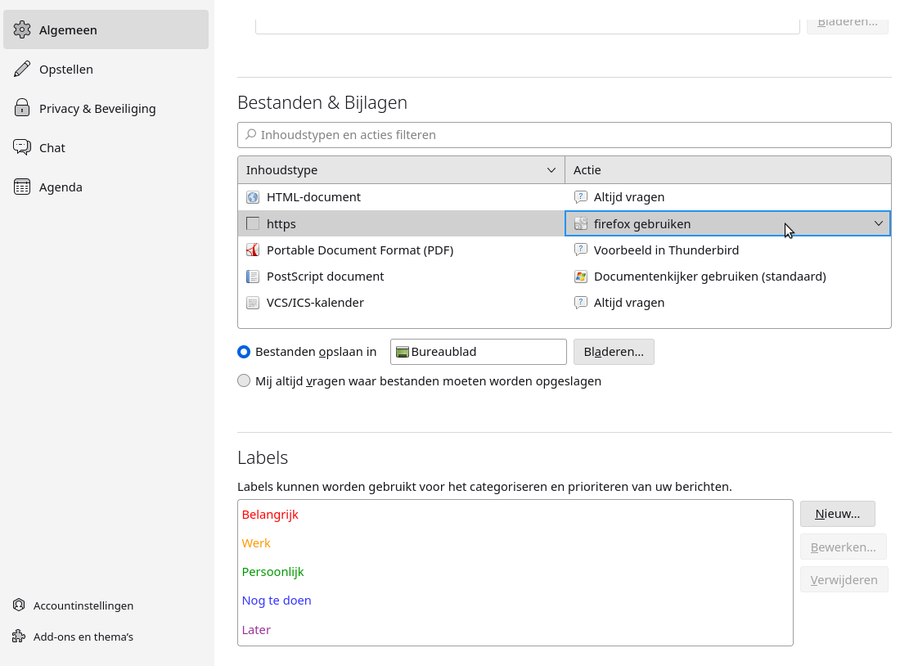Select the red Belangrijk label

[270, 515]
